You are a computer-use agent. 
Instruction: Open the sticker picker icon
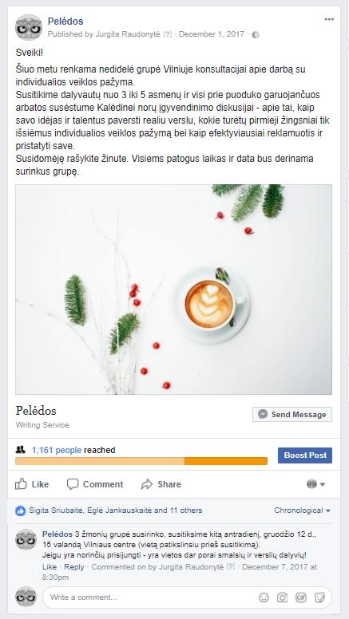tap(319, 597)
